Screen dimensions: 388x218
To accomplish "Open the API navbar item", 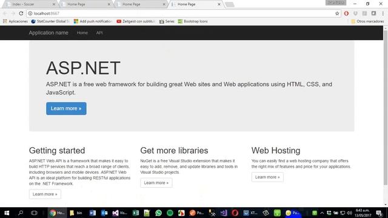I will [99, 33].
